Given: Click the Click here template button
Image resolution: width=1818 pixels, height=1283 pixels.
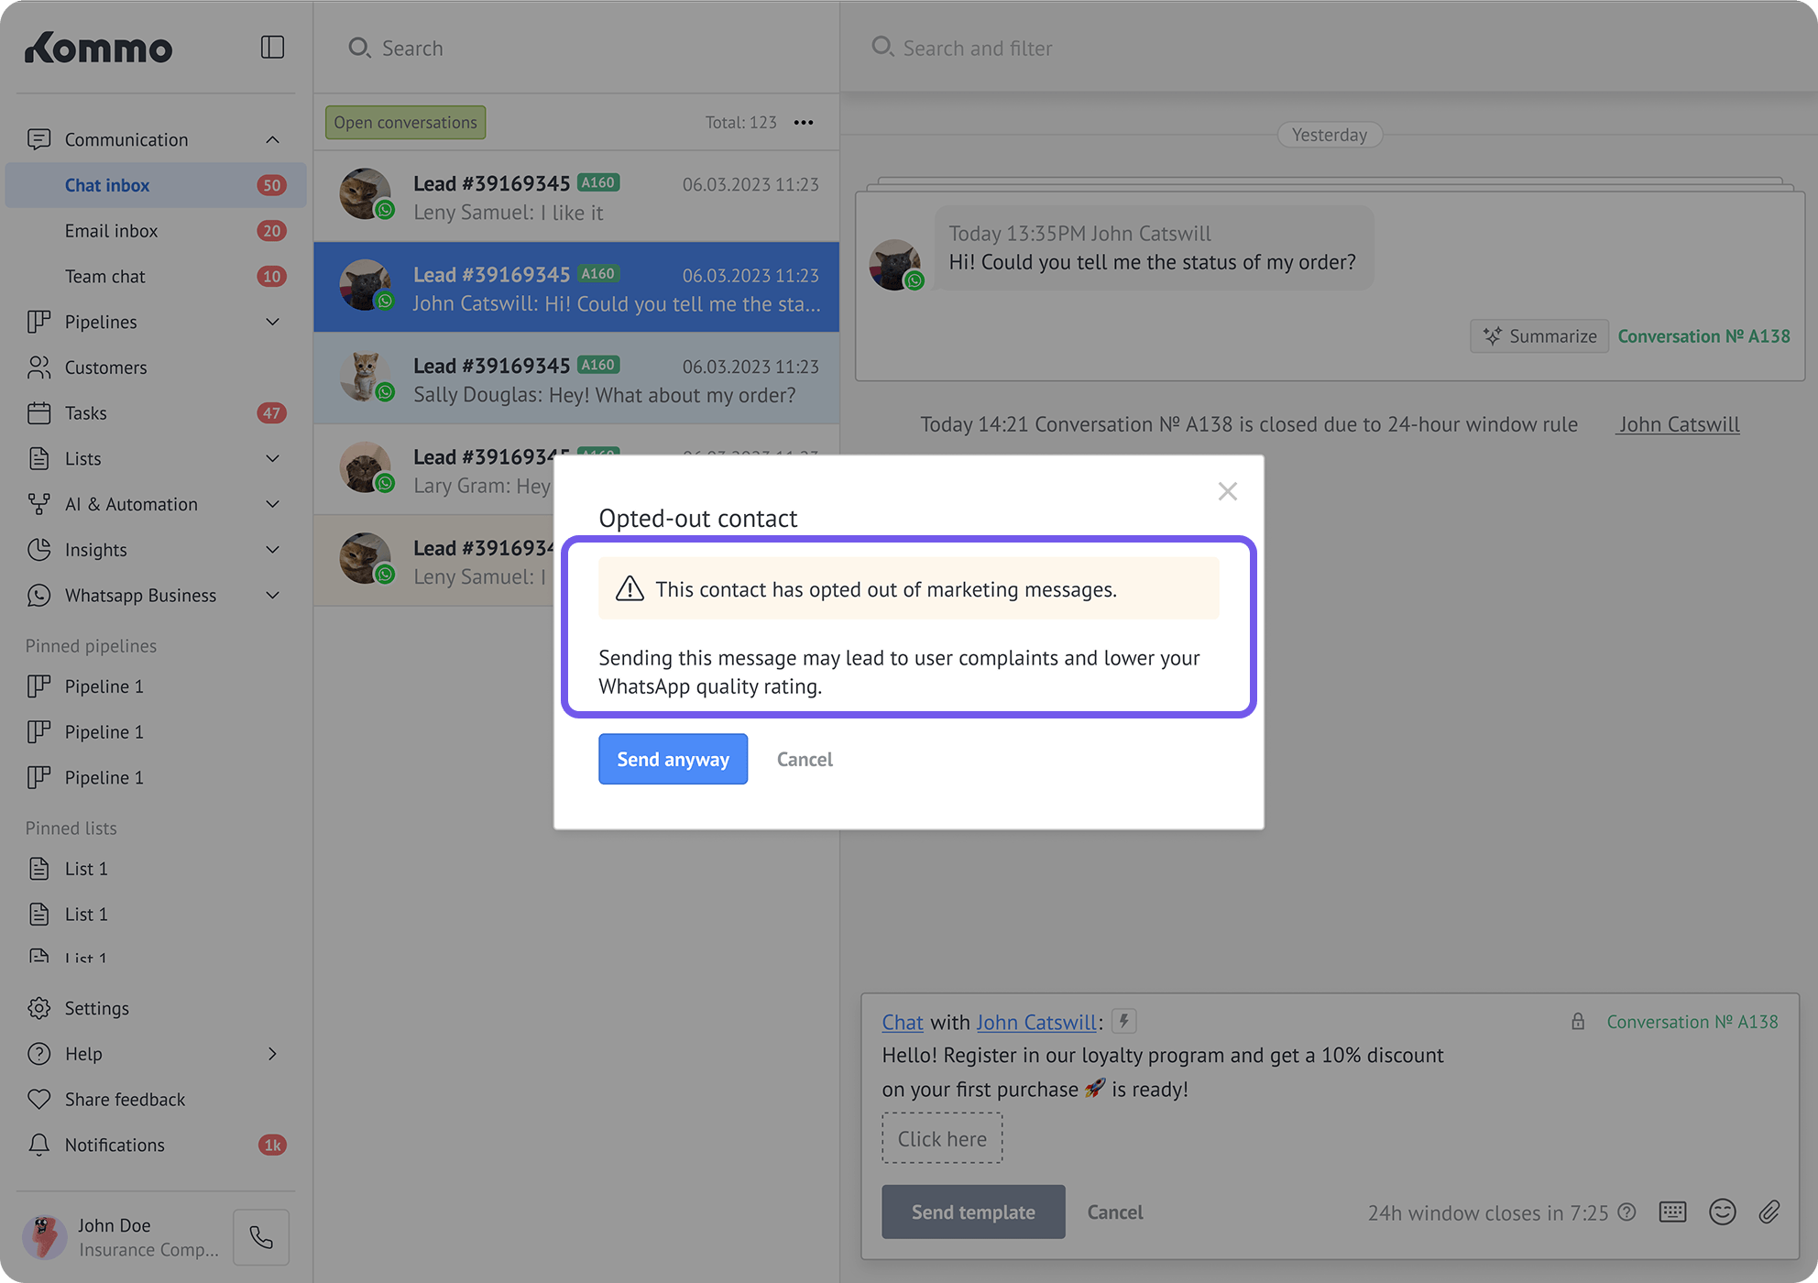Looking at the screenshot, I should 942,1138.
